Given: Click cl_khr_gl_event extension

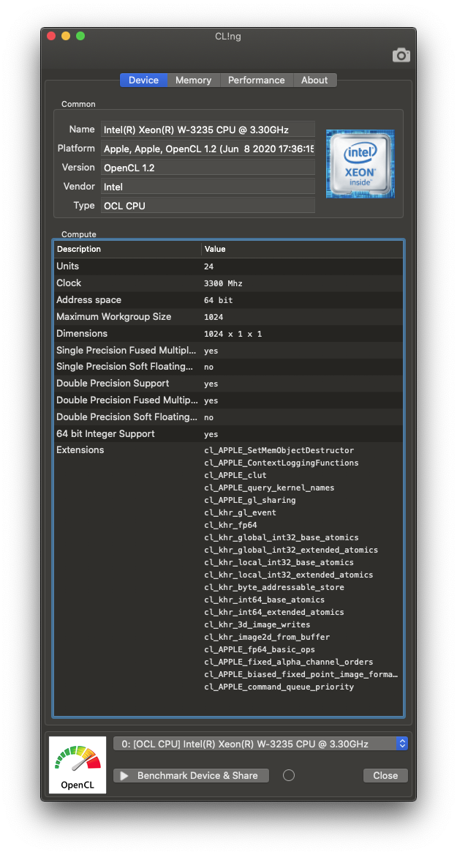Looking at the screenshot, I should click(241, 512).
